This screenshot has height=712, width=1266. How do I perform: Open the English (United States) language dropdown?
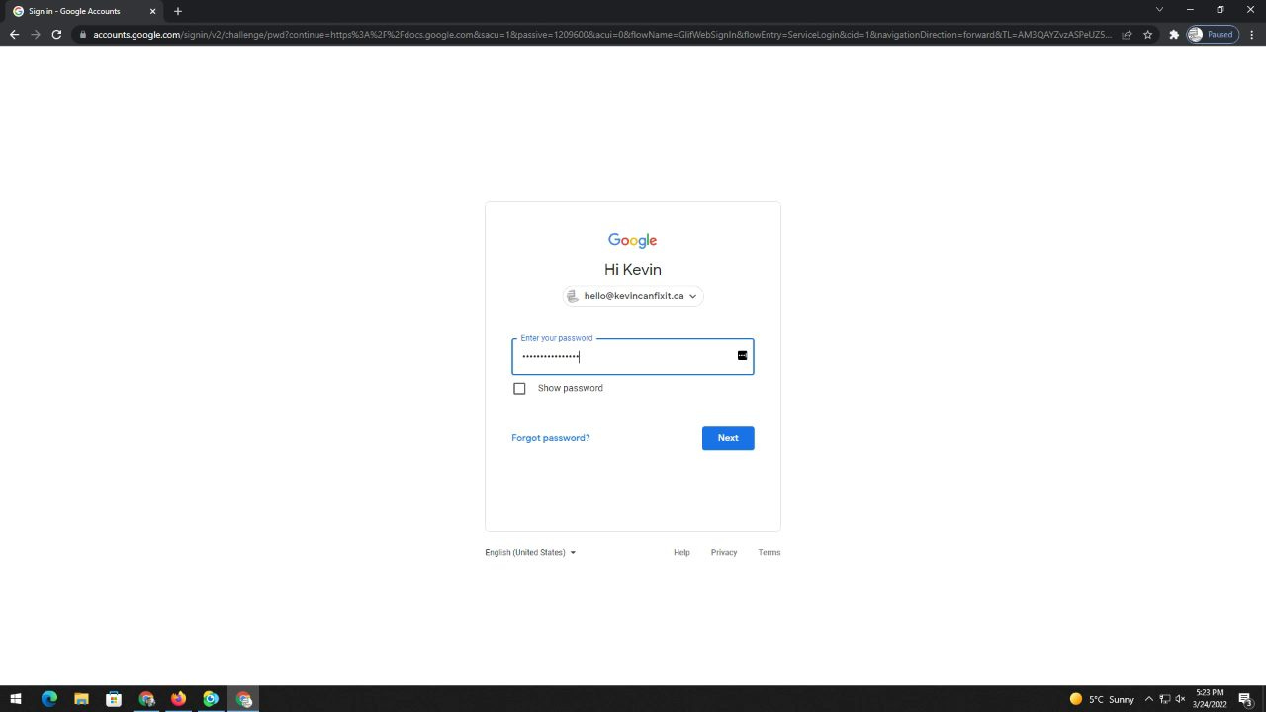(x=530, y=553)
